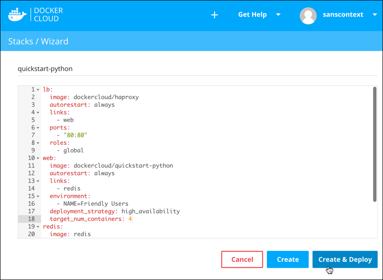Click the Docker Cloud whale logo

point(17,14)
